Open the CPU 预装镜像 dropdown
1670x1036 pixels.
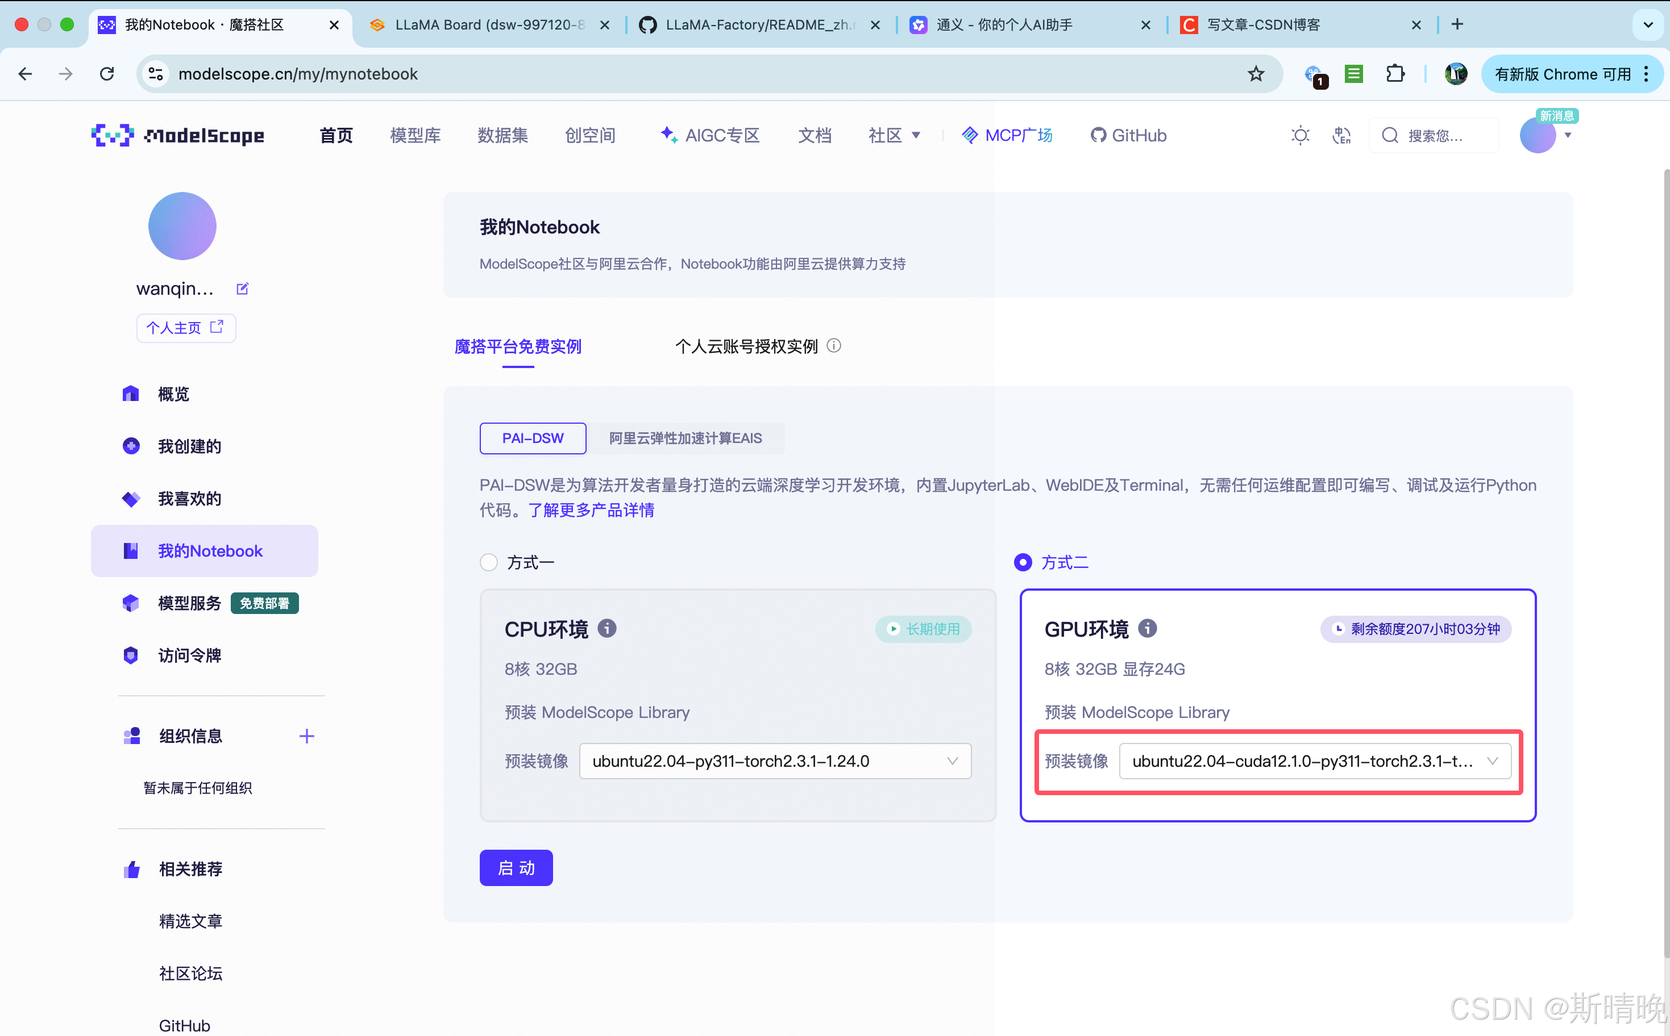[x=775, y=761]
